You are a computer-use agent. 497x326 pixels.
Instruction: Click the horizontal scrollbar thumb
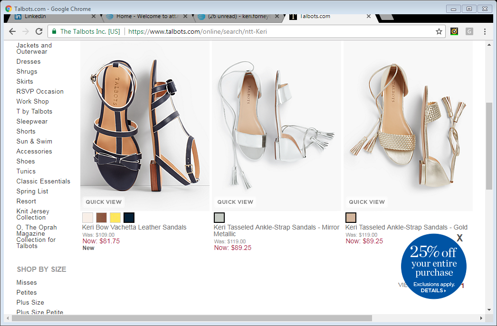(x=192, y=318)
